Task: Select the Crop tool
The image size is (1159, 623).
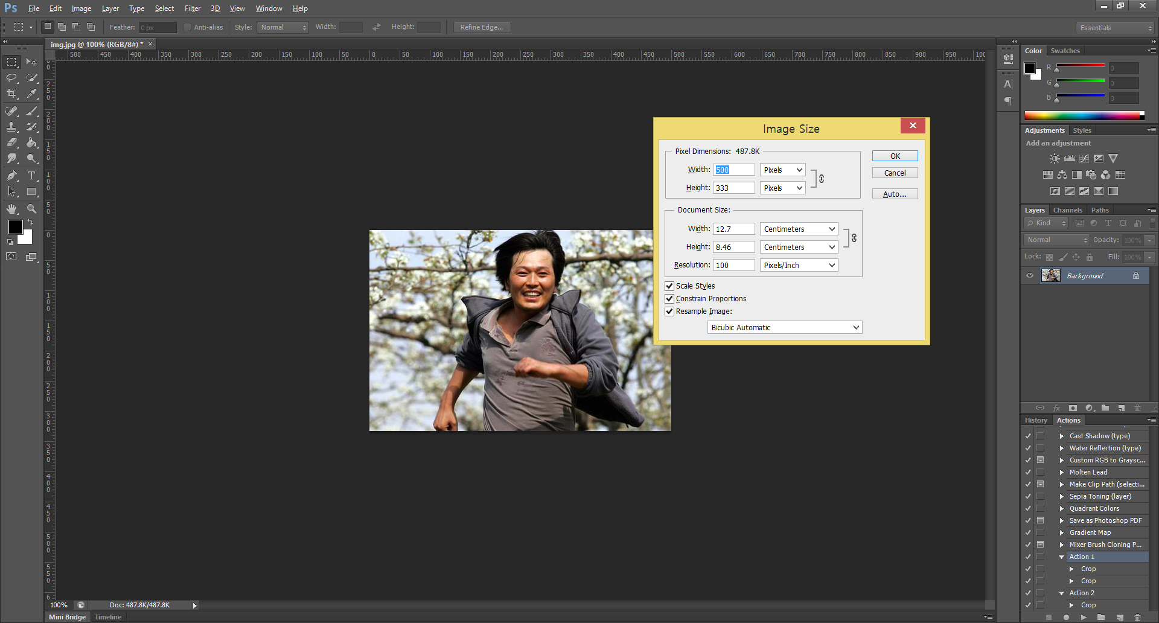Action: click(11, 94)
